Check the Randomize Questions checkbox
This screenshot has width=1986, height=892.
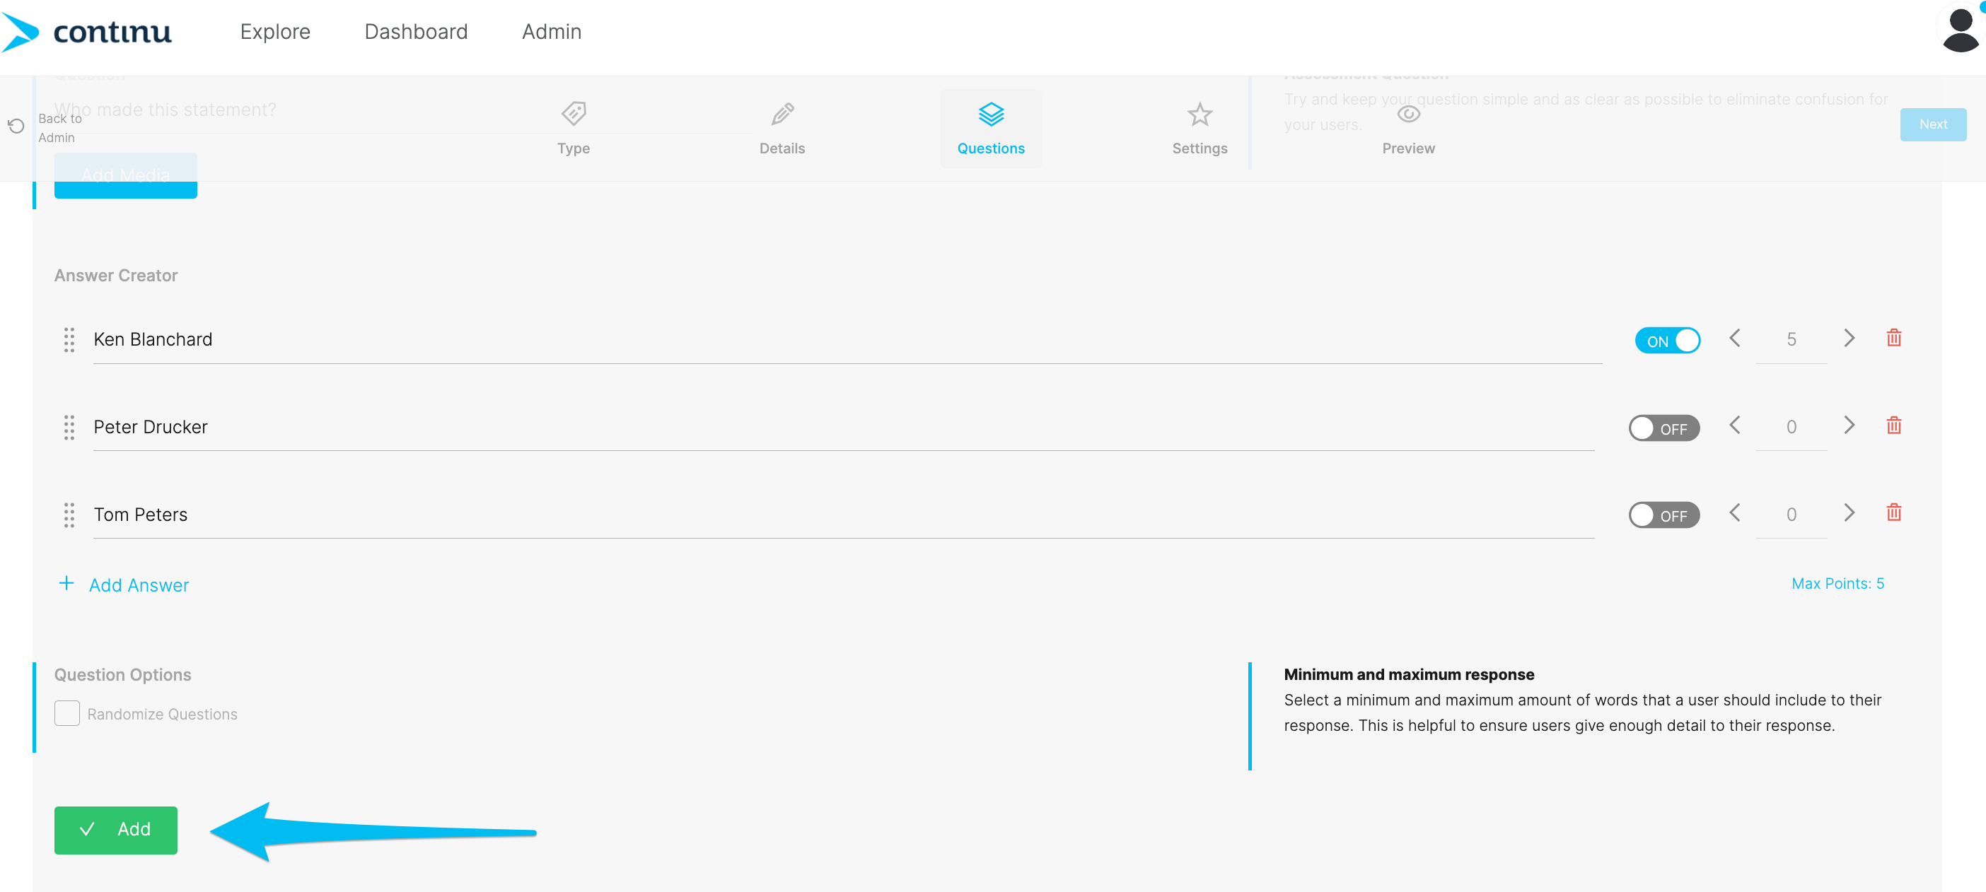67,713
